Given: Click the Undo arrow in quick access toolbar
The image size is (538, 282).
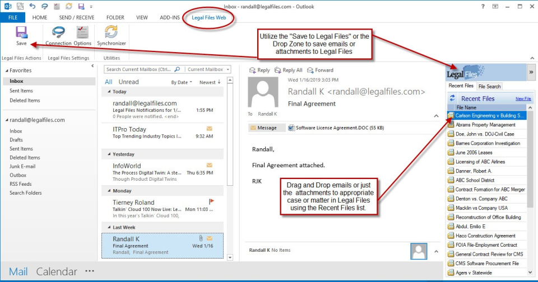Looking at the screenshot, I should [33, 6].
